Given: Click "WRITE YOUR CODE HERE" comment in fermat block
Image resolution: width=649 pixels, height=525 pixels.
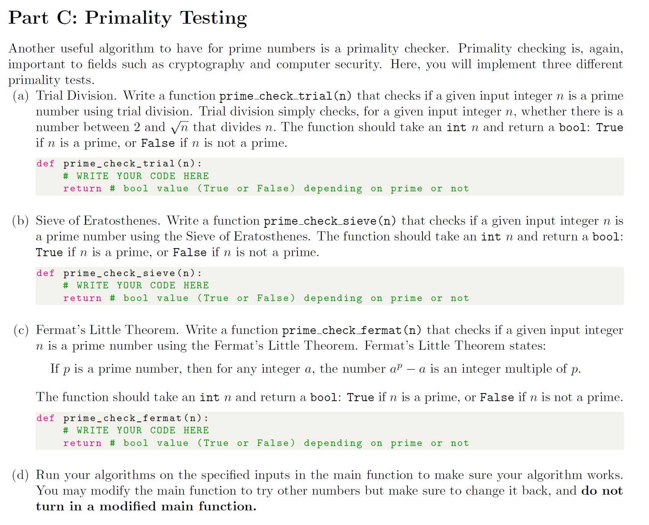Looking at the screenshot, I should (136, 431).
